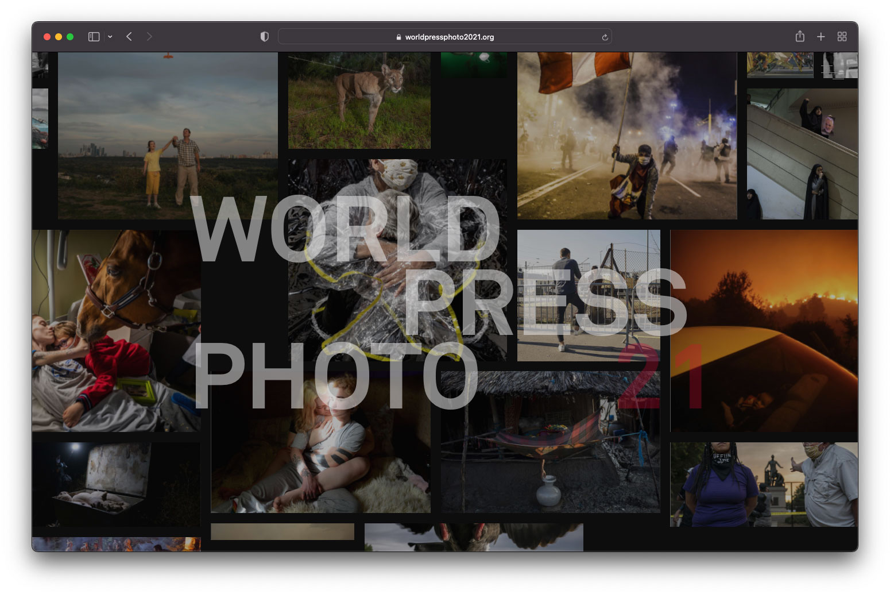This screenshot has height=594, width=890.
Task: Open the hammock under thatched hut photo
Action: click(551, 442)
